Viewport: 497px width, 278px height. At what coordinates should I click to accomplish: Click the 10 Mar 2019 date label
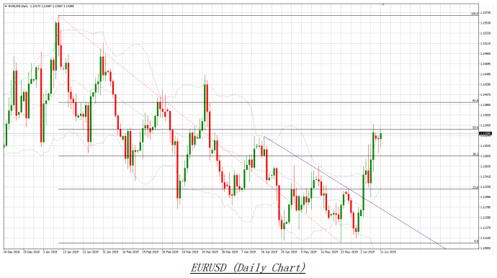[x=190, y=252]
